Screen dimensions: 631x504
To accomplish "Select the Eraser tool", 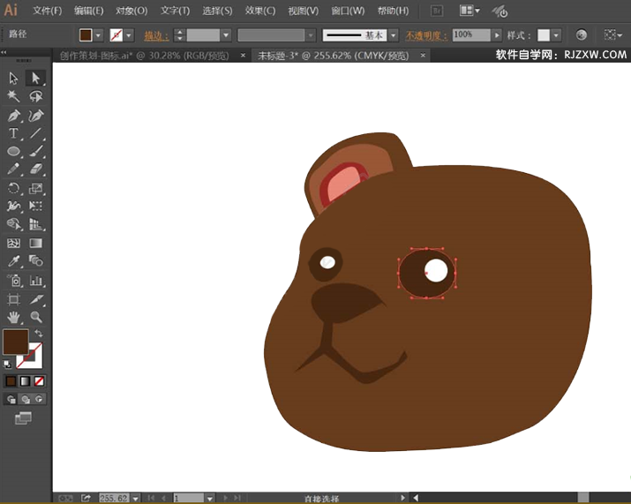I will coord(36,169).
